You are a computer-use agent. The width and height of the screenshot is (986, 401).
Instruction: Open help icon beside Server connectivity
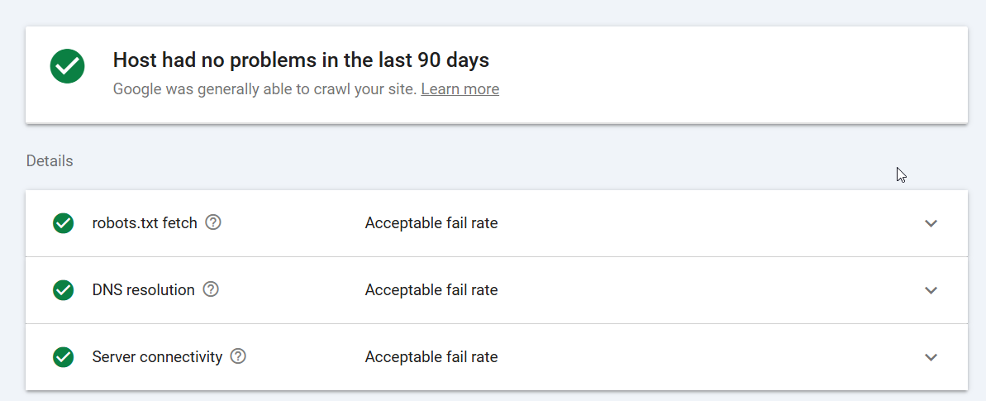238,356
